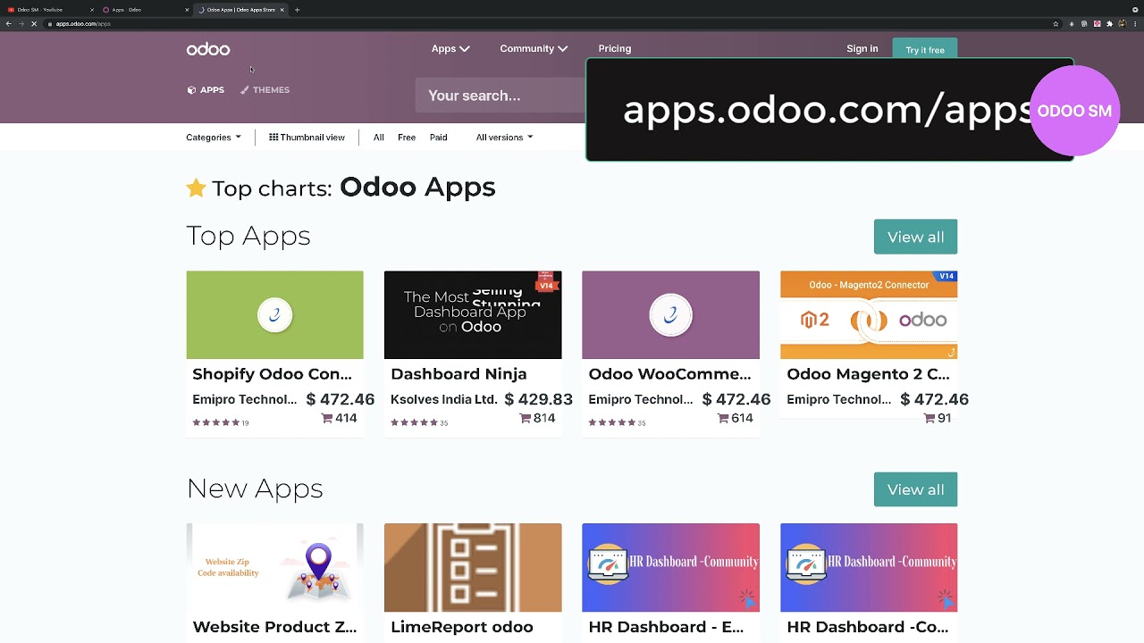Click the LimeReport odoo title
This screenshot has height=643, width=1144.
[462, 627]
